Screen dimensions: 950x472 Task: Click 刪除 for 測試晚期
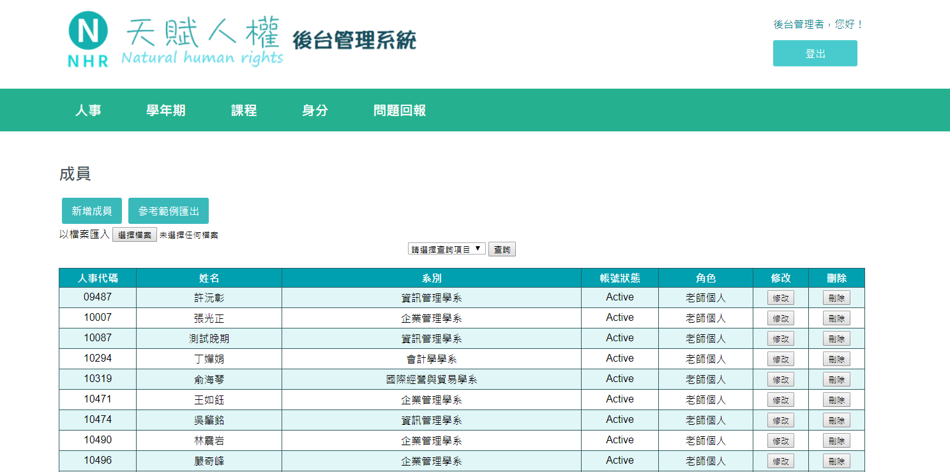836,339
